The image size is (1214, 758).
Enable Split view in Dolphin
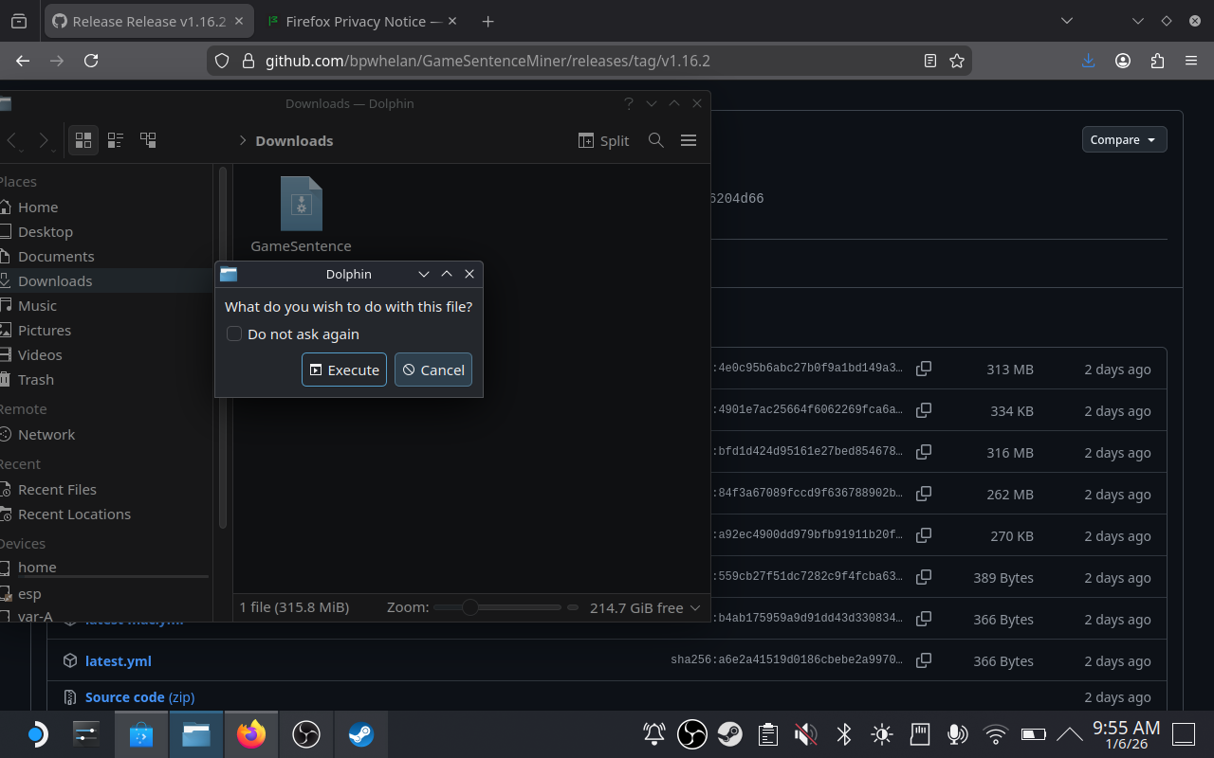(603, 140)
